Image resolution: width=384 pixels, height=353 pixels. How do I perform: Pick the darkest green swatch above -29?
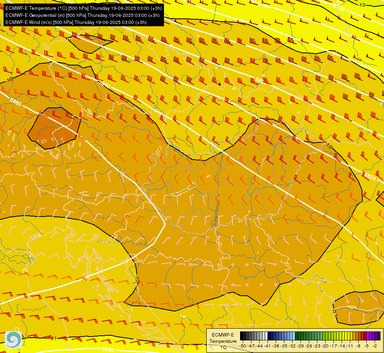[297, 336]
